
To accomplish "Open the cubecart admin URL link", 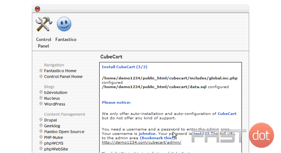I will (142, 142).
